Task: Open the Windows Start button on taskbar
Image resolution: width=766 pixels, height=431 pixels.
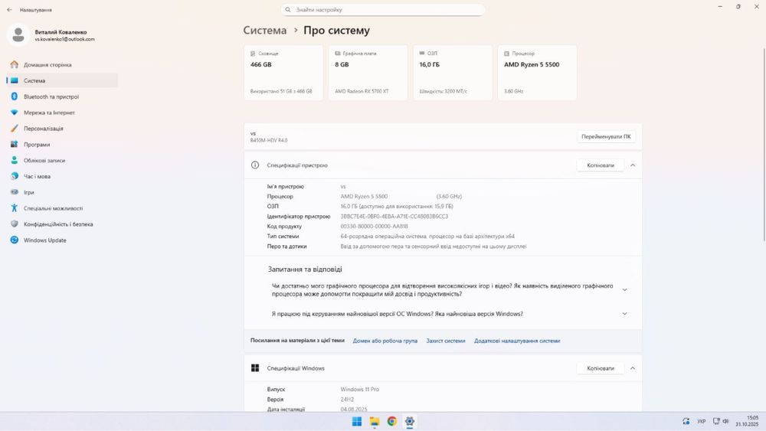Action: [x=357, y=422]
